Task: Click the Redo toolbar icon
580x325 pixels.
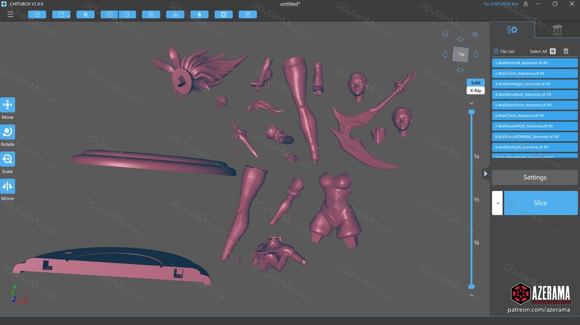Action: pos(127,14)
